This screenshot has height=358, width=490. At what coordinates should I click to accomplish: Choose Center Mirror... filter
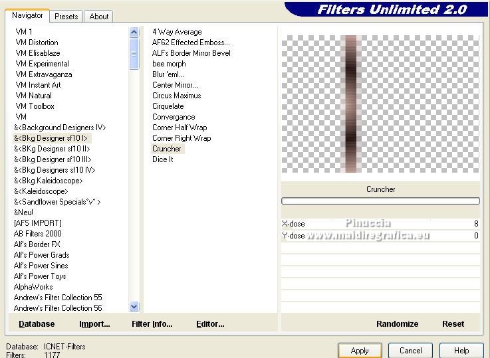point(175,84)
